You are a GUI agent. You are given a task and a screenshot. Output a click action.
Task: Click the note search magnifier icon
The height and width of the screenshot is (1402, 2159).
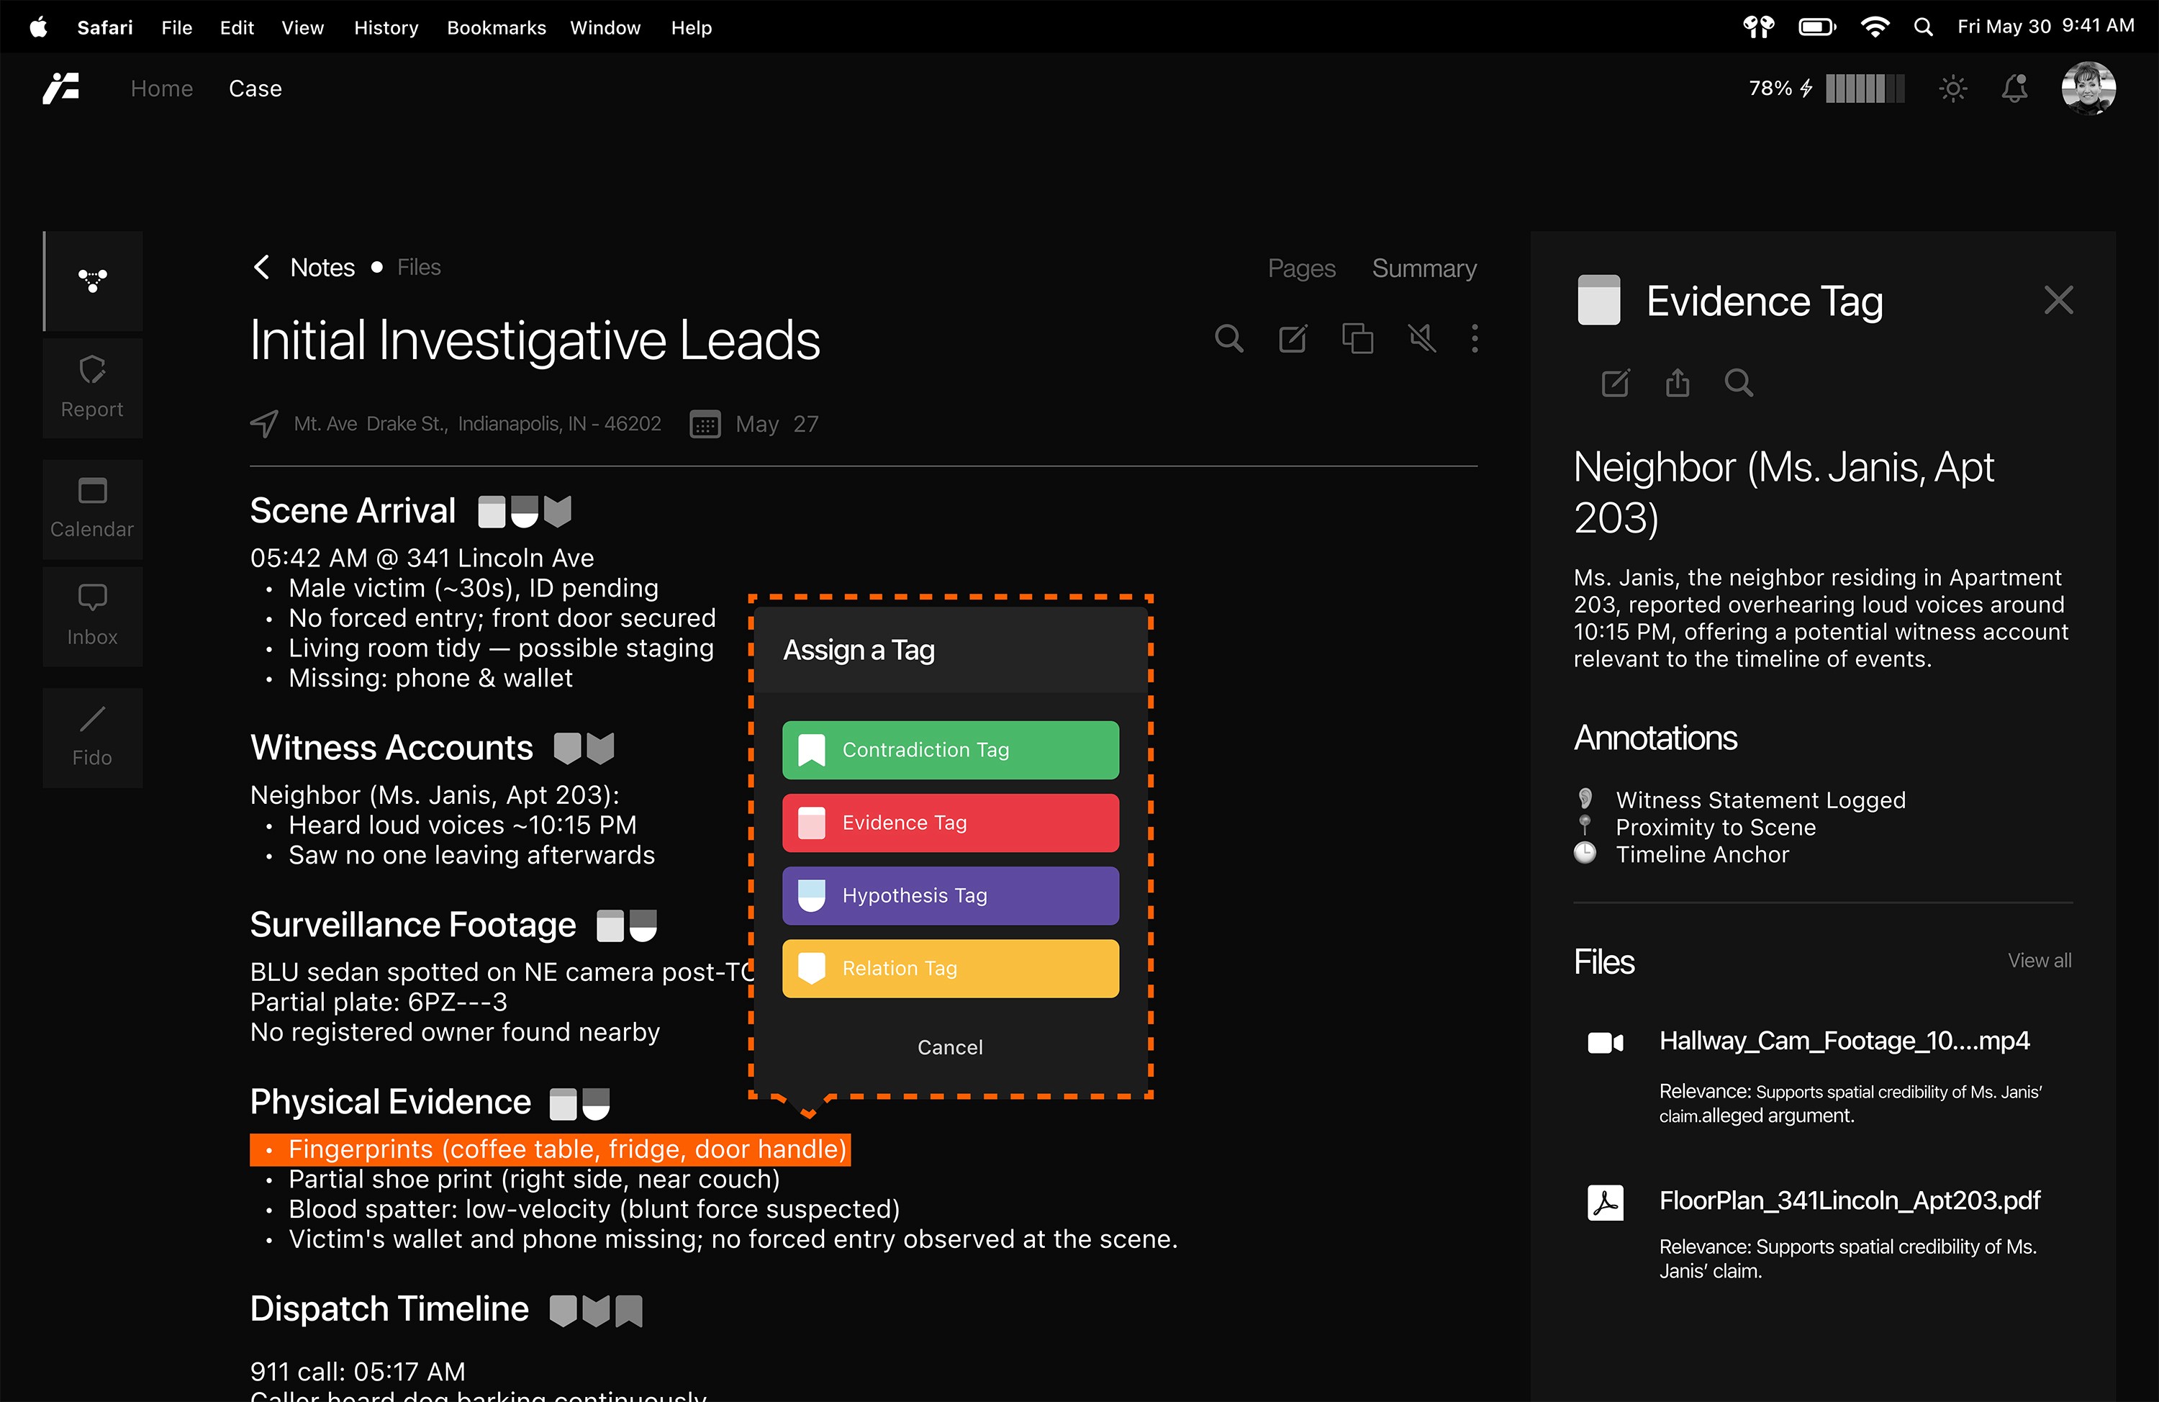tap(1229, 340)
